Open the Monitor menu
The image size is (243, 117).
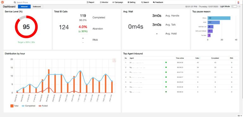(x=104, y=2)
